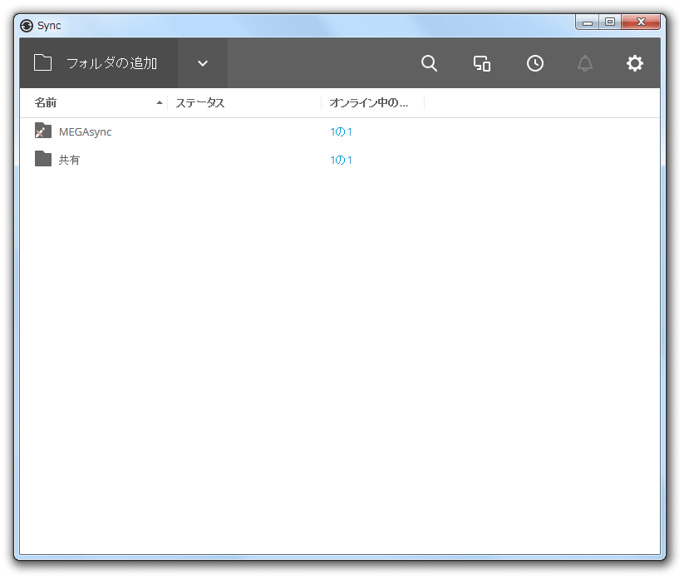Open the linked devices icon
Image resolution: width=684 pixels, height=579 pixels.
(x=482, y=63)
